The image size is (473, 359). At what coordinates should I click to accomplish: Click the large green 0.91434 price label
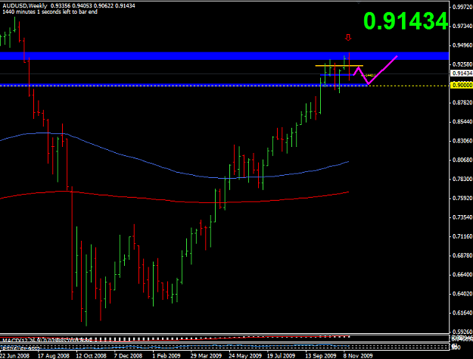406,21
